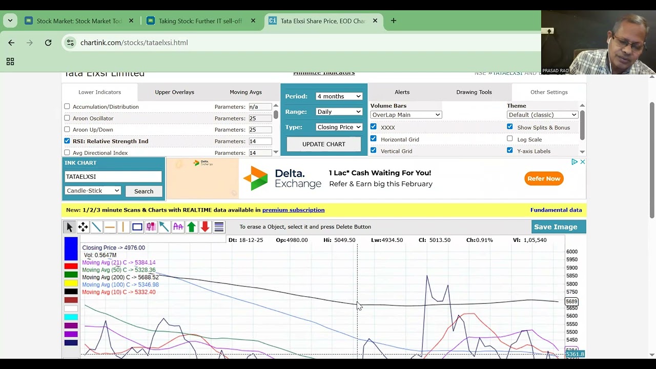Open a new browser tab

[x=394, y=21]
